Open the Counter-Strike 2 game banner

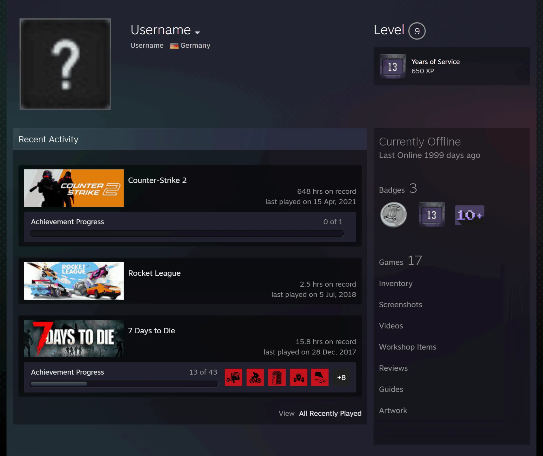[74, 188]
